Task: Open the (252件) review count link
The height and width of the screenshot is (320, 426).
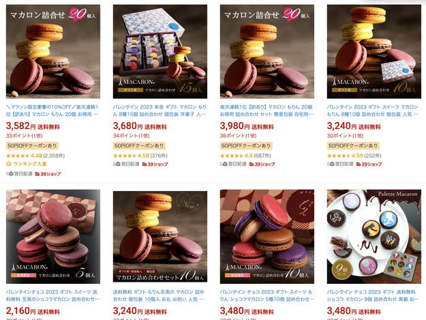Action: click(x=373, y=156)
